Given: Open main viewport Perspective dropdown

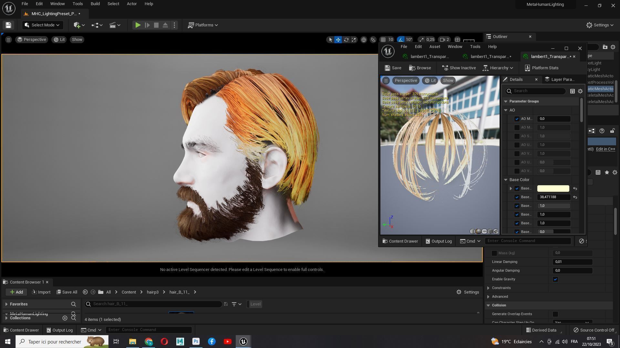Looking at the screenshot, I should [32, 40].
